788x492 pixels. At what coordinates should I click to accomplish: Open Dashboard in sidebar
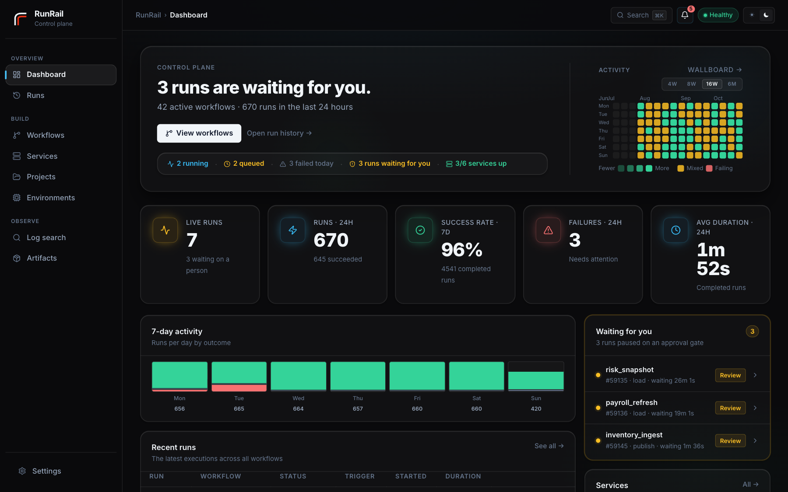pyautogui.click(x=61, y=75)
